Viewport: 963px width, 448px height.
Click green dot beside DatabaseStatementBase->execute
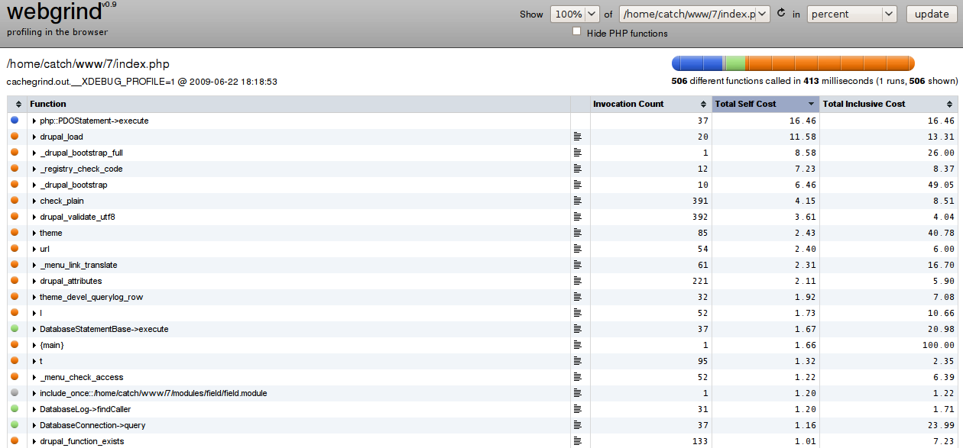[x=15, y=329]
